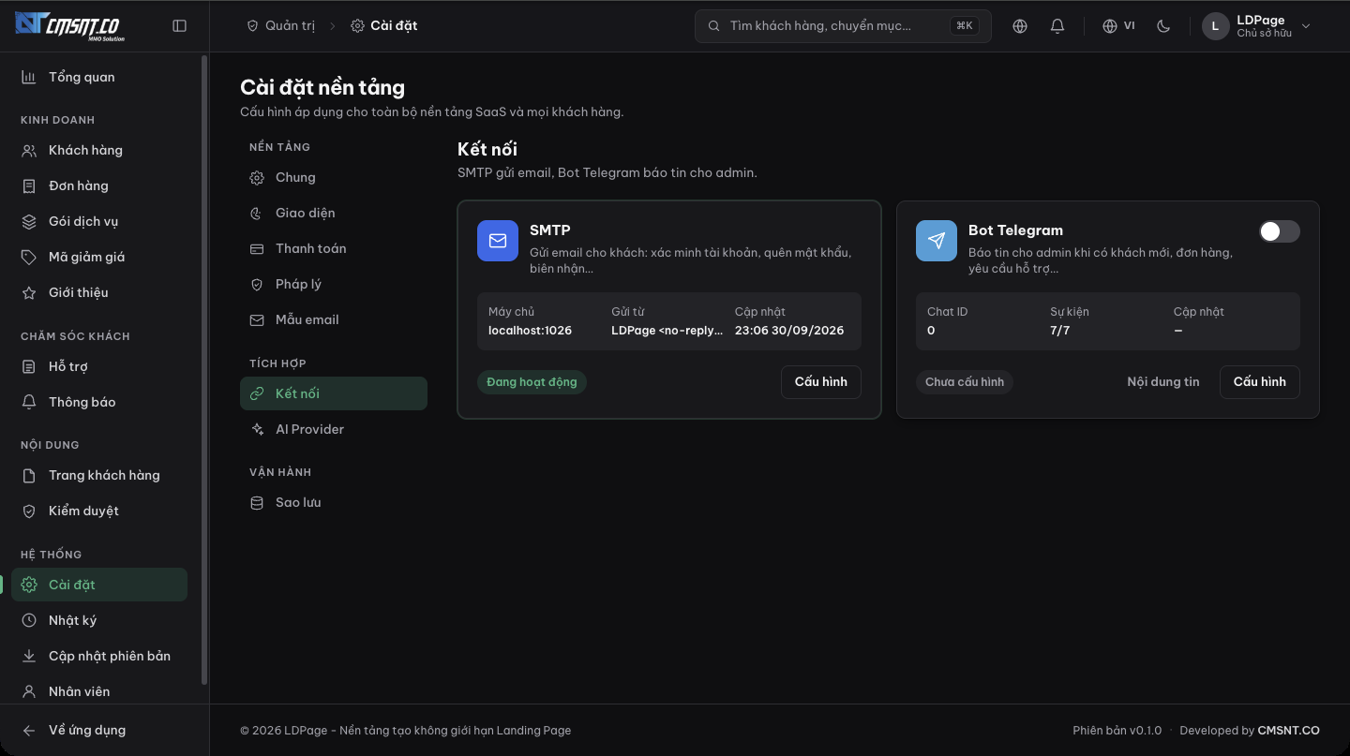The width and height of the screenshot is (1350, 756).
Task: Open the notifications bell in top bar
Action: (1057, 26)
